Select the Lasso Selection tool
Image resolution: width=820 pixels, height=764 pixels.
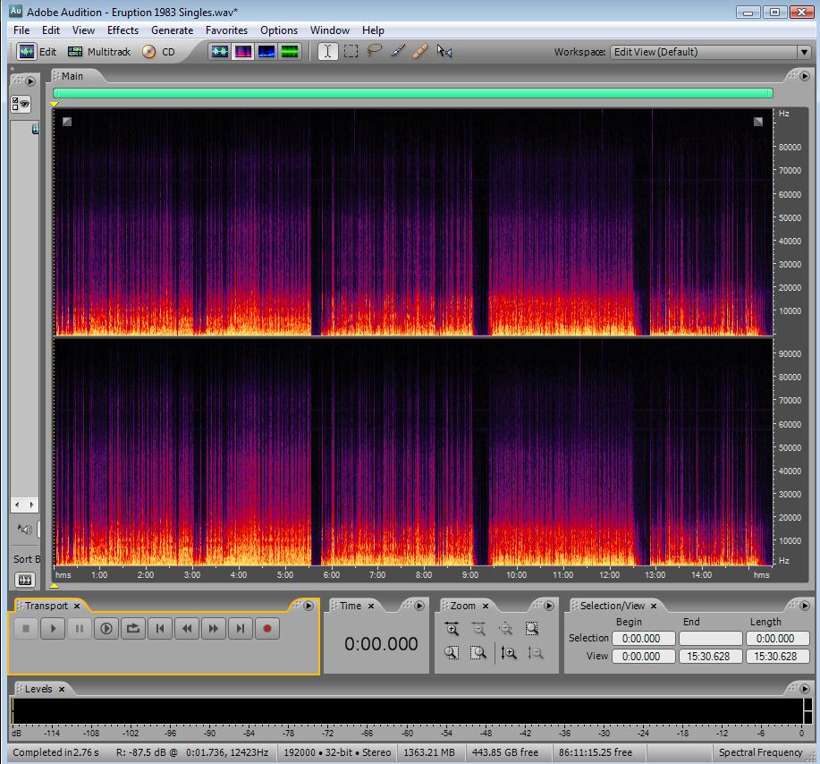coord(375,52)
